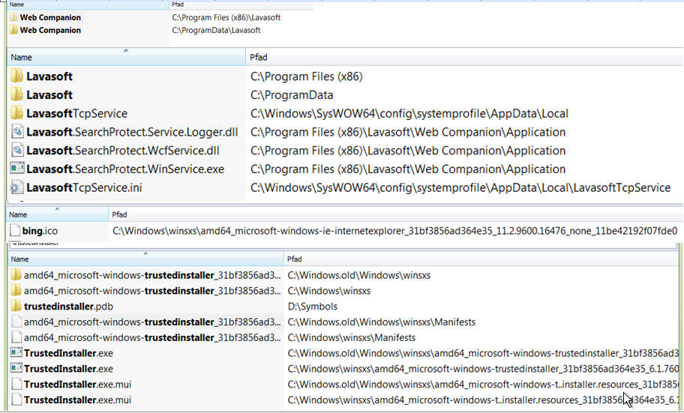Click path C:\Windows\winsxs\Manifests

click(x=352, y=337)
